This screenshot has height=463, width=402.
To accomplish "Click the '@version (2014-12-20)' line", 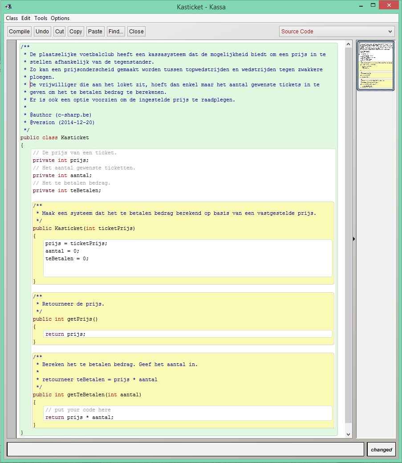I will [62, 122].
